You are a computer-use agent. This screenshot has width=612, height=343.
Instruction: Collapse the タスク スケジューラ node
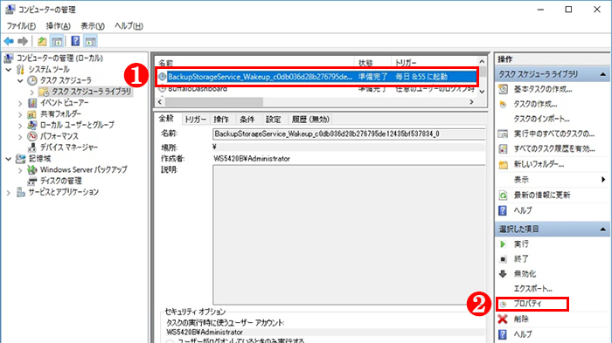coord(20,80)
